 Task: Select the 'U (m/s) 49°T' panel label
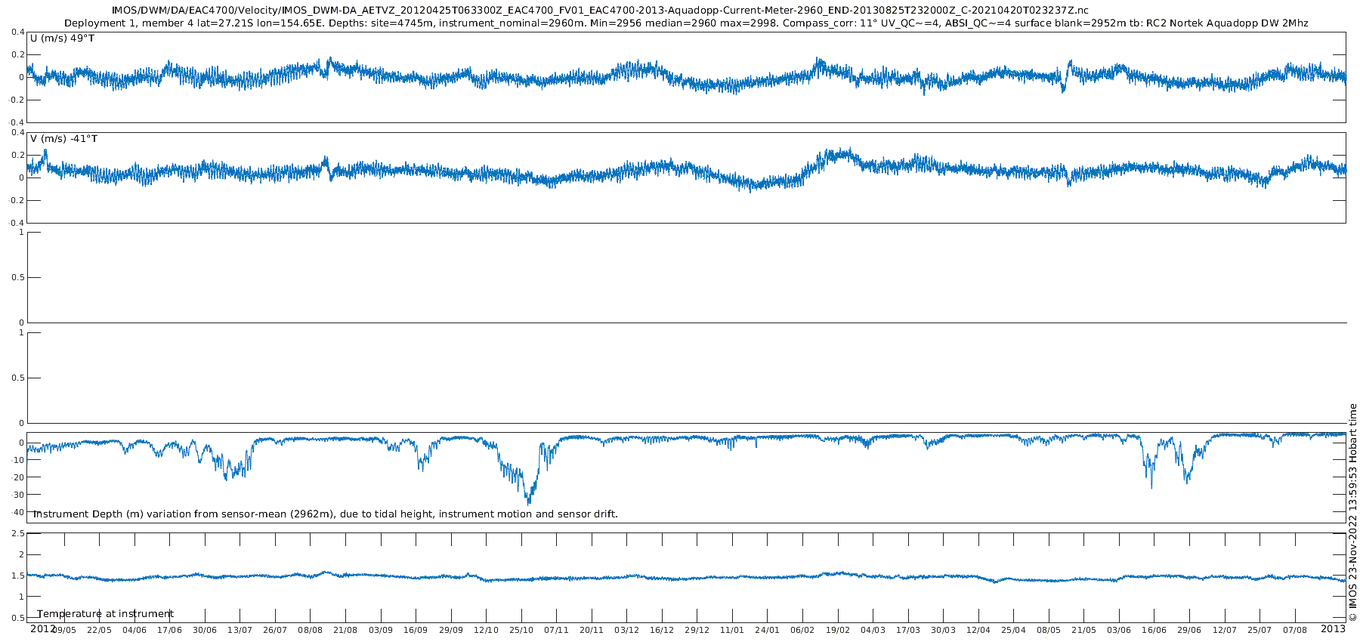point(63,39)
